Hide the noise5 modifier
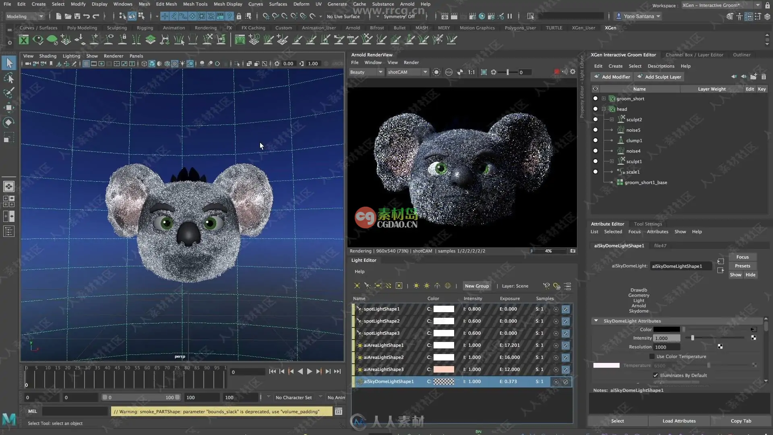773x435 pixels. [595, 130]
